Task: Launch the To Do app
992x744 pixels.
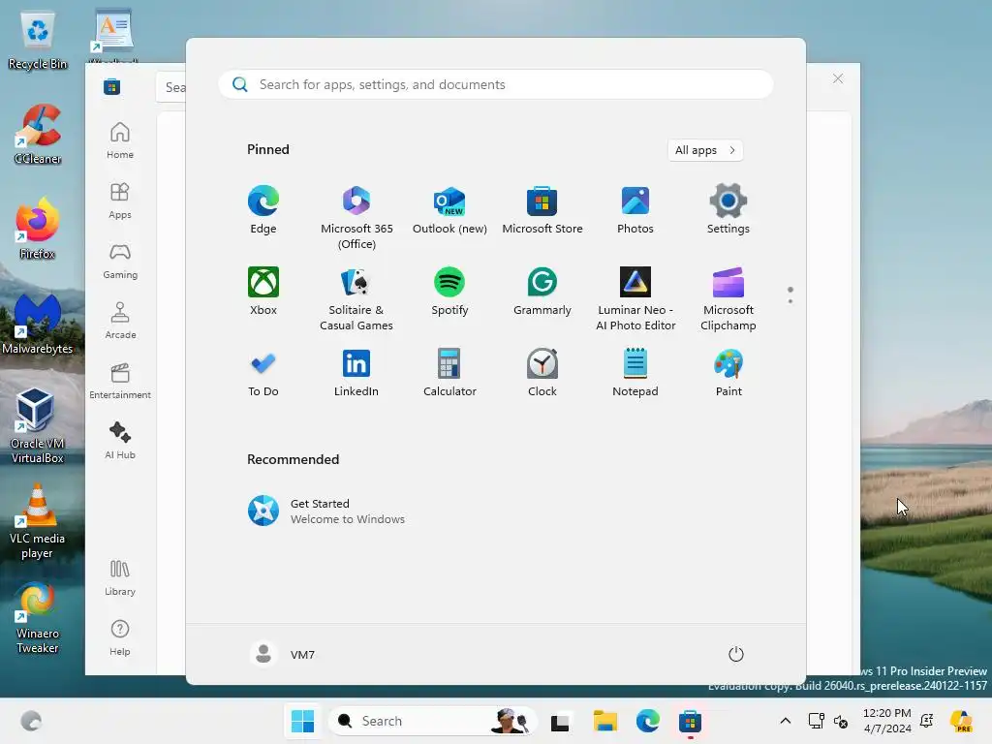Action: [x=263, y=373]
